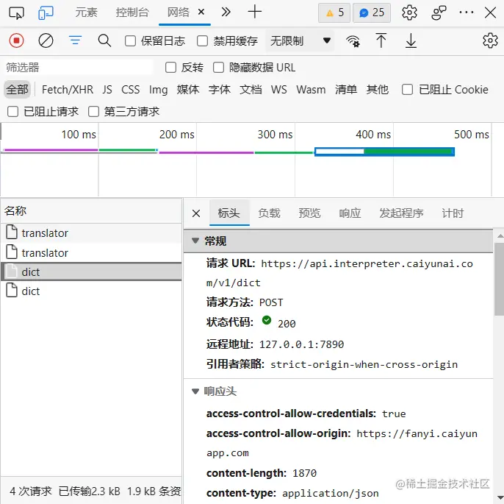504x504 pixels.
Task: Import HAR file with up arrow
Action: tap(381, 41)
